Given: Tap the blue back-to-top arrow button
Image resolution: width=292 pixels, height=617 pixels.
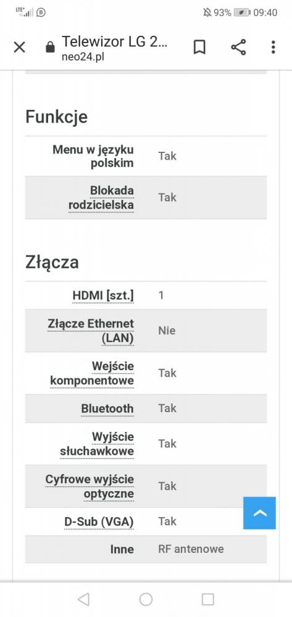Looking at the screenshot, I should [259, 513].
